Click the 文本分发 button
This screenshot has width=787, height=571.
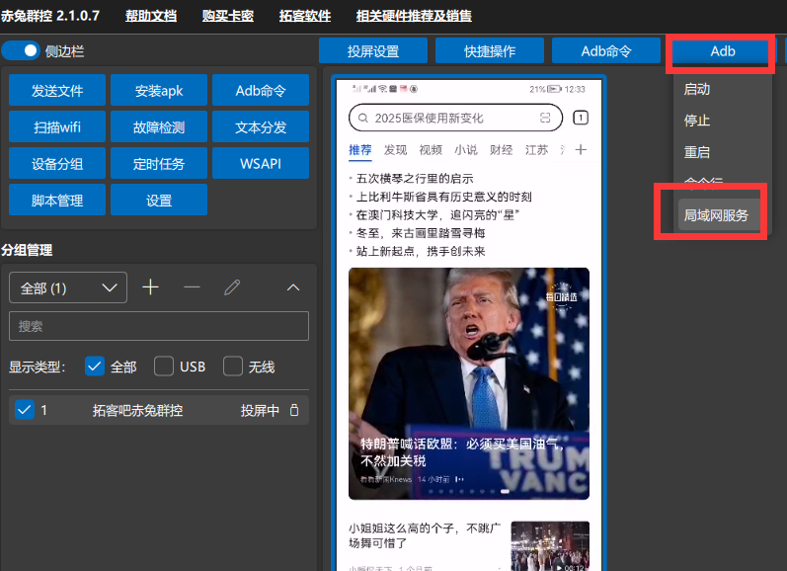(261, 127)
